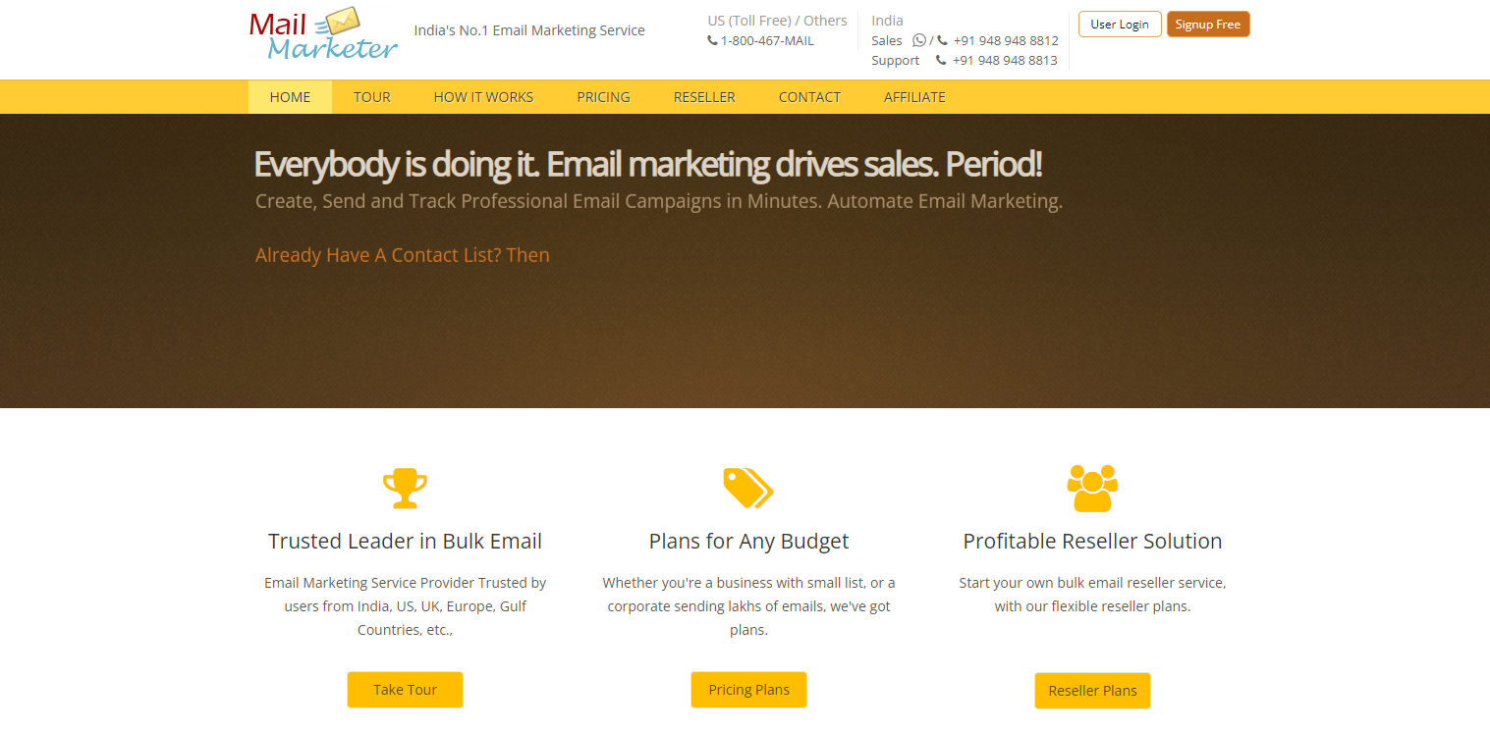Click the people icon above Profitable Reseller Solution
Image resolution: width=1490 pixels, height=731 pixels.
tap(1092, 488)
